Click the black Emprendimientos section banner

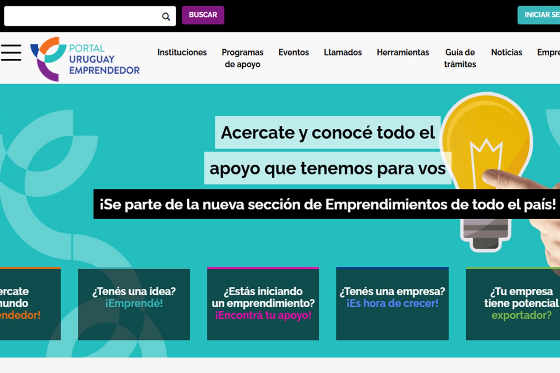[327, 204]
